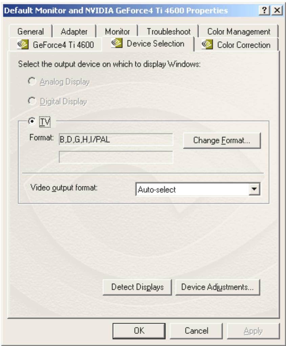286x346 pixels.
Task: Click the empty field below the Format box
Action: (x=116, y=157)
